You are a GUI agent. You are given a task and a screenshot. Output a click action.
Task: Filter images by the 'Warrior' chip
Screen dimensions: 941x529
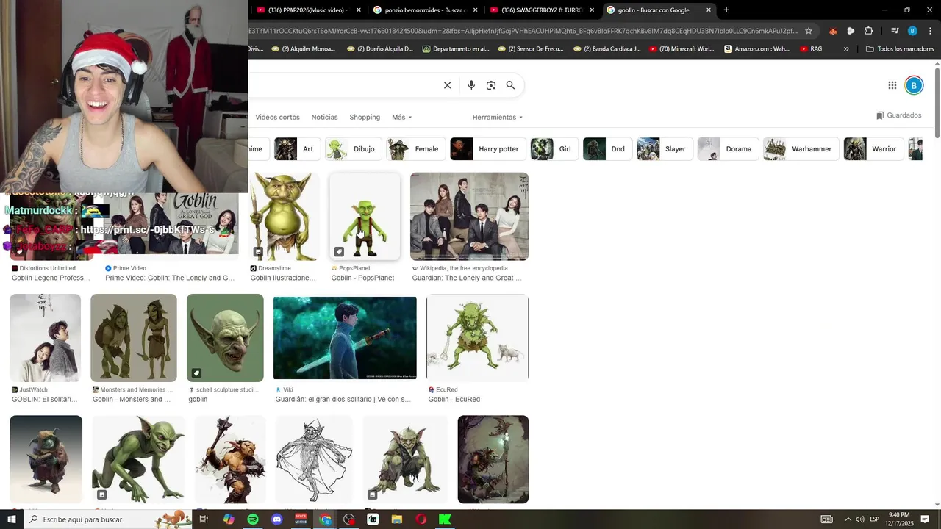click(x=873, y=149)
